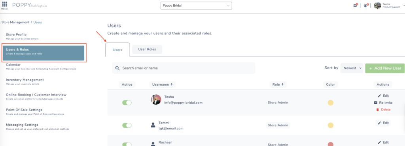
Task: Click Edit for Rachael
Action: (x=383, y=142)
